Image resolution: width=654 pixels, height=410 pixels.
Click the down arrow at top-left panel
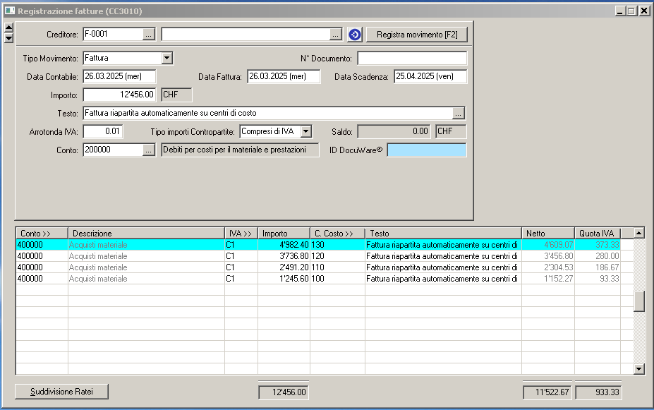pos(8,38)
